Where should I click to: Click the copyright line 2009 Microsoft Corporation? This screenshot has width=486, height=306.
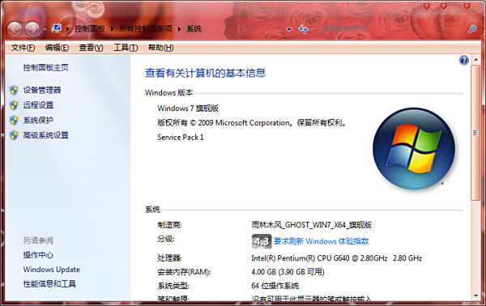coord(252,123)
